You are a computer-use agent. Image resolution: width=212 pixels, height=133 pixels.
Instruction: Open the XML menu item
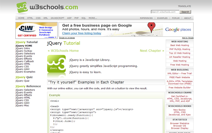[45, 18]
